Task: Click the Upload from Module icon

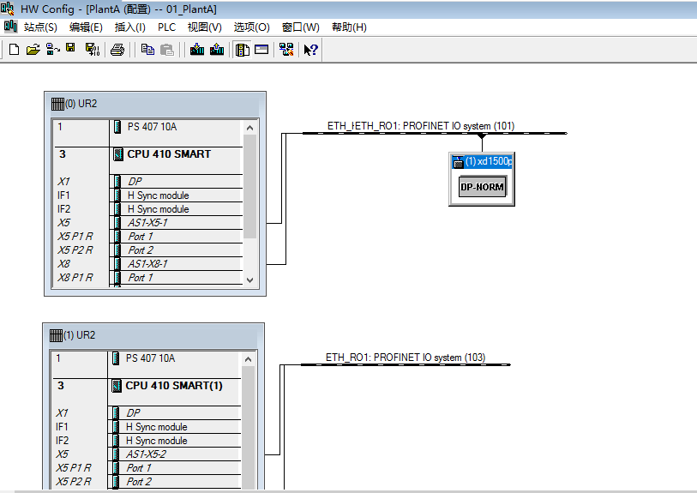Action: coord(217,50)
